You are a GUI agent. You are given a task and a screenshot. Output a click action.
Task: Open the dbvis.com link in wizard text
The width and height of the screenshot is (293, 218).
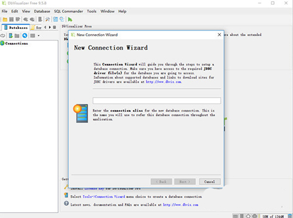(x=163, y=82)
